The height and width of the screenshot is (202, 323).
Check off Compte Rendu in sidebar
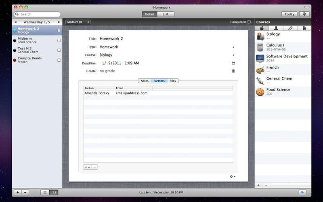pyautogui.click(x=59, y=60)
